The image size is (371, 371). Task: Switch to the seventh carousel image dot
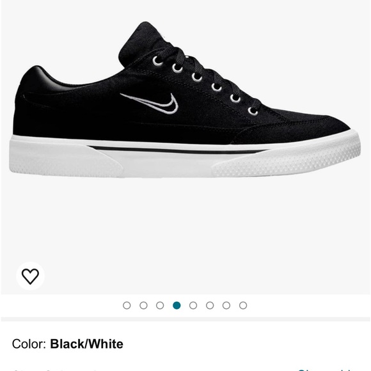(226, 306)
